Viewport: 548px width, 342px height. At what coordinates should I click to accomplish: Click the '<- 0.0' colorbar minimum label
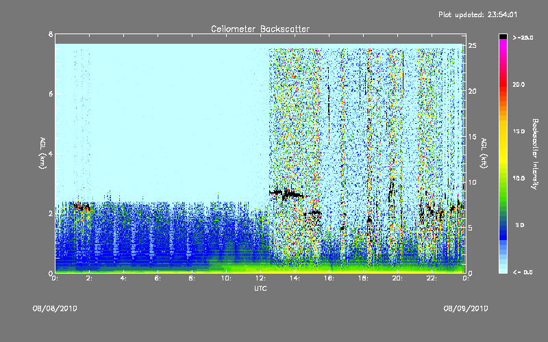point(523,272)
